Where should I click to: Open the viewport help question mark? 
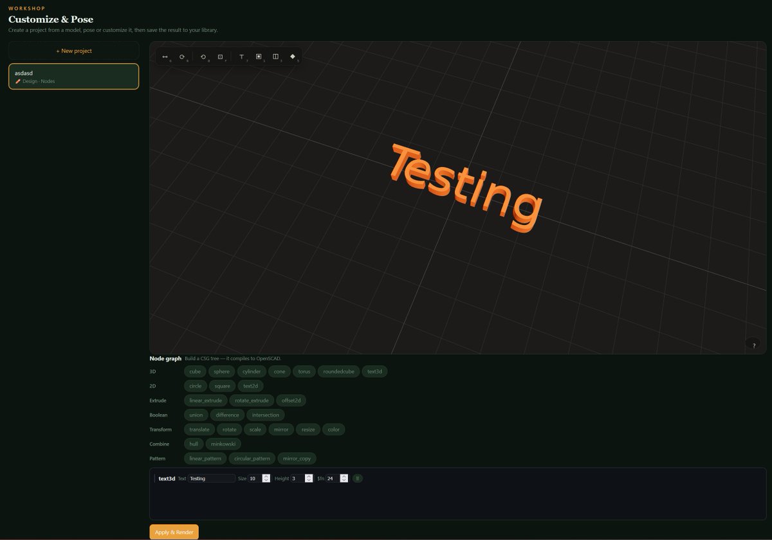click(753, 345)
